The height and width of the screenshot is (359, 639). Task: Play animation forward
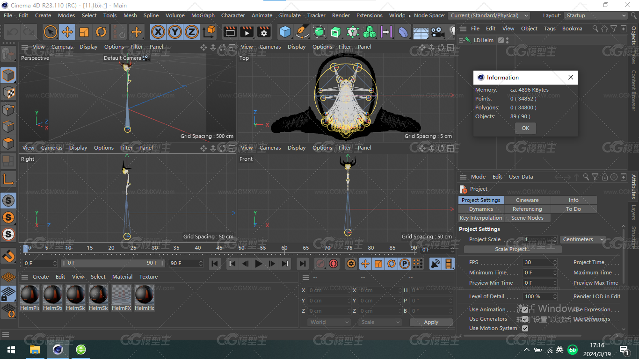pos(258,264)
